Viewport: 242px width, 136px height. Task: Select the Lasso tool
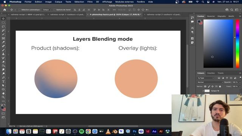click(3, 26)
